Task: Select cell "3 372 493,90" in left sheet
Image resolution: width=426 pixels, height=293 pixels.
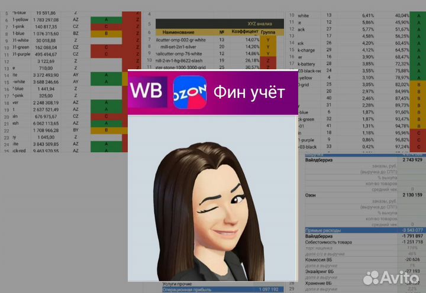Action: click(x=46, y=75)
